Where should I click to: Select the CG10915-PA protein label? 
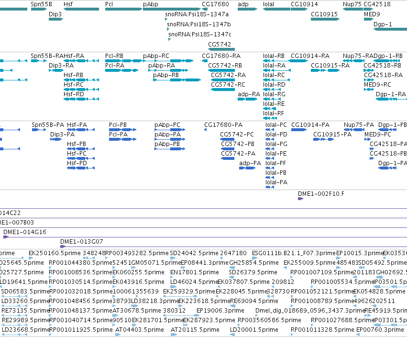click(x=332, y=135)
